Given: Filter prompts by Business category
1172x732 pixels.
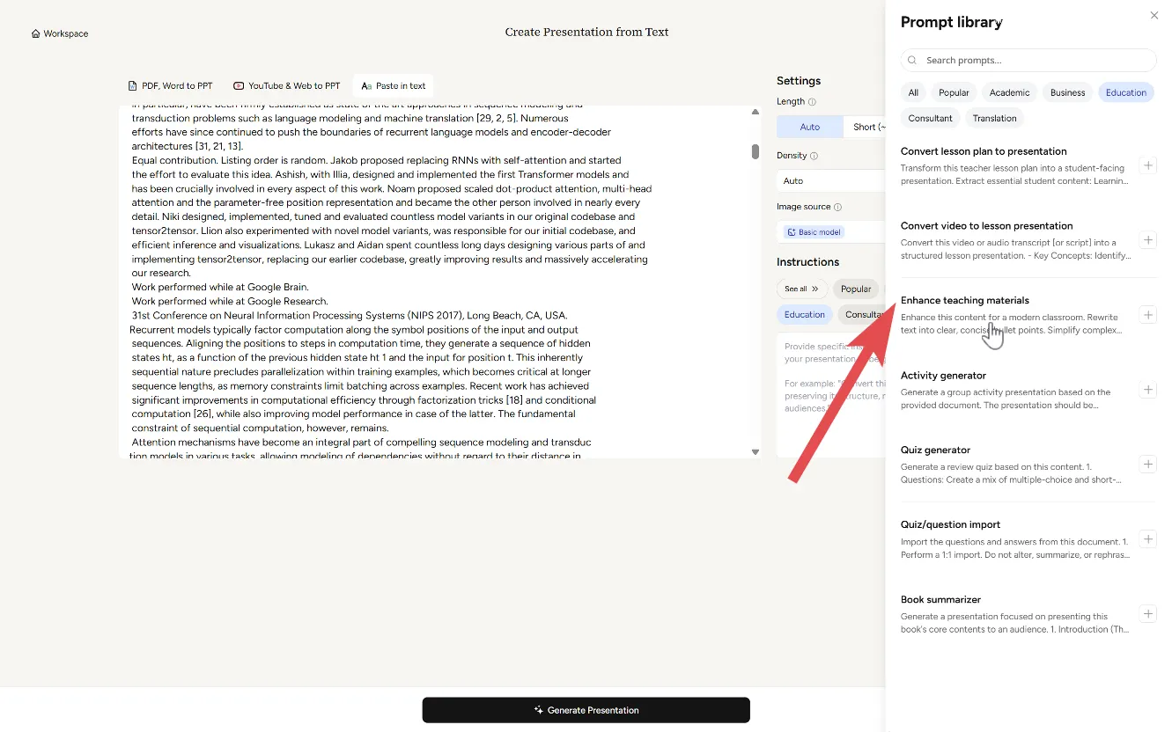Looking at the screenshot, I should (x=1067, y=92).
